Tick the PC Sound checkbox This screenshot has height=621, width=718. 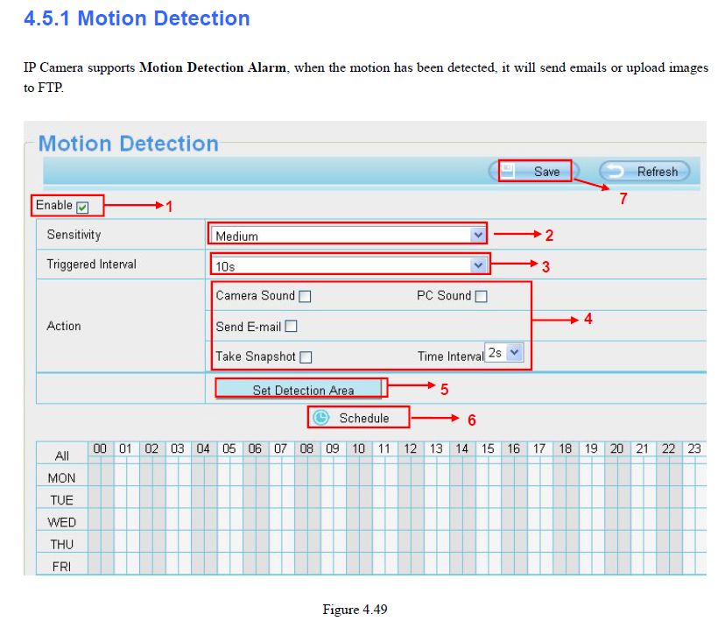[x=481, y=297]
